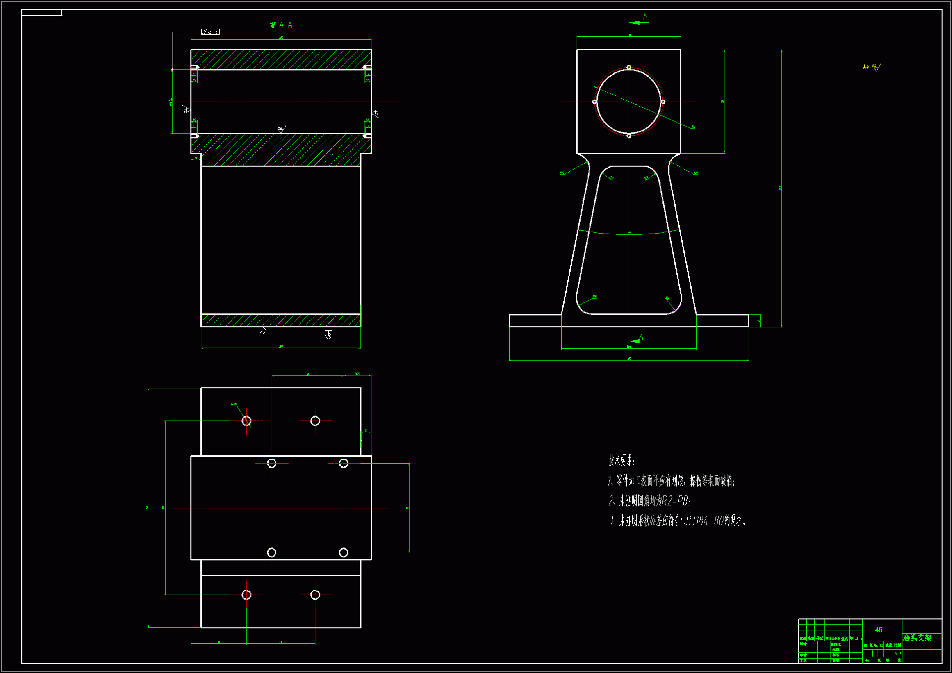The image size is (952, 673).
Task: Click the upper hatched region of section view
Action: point(281,59)
